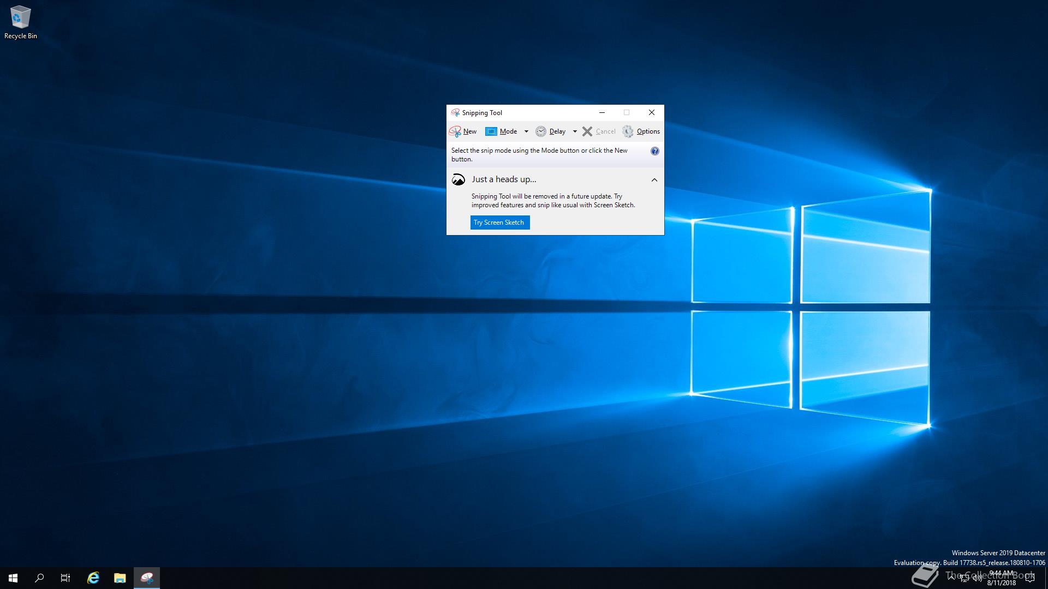Show hidden tray icons chevron
Screen dimensions: 1048x589
[951, 578]
